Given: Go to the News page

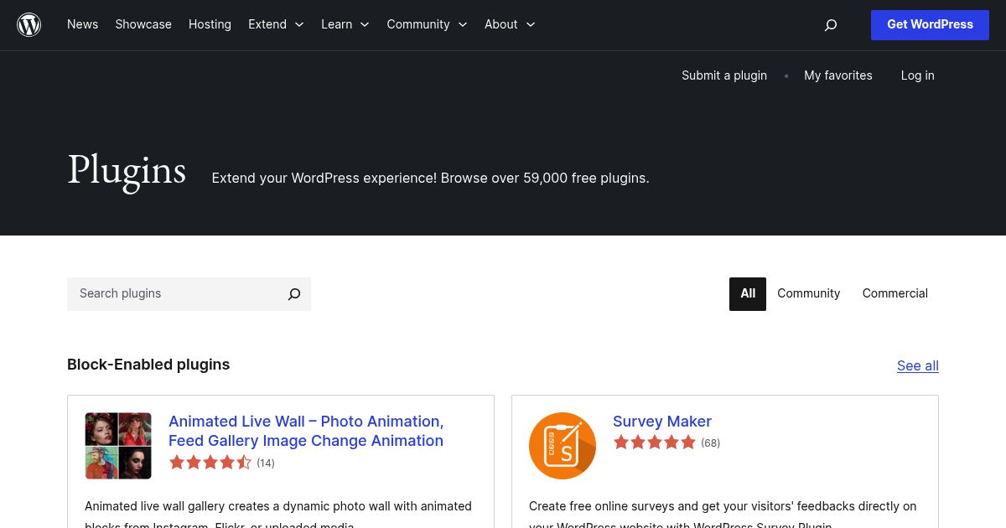Looking at the screenshot, I should 83,24.
